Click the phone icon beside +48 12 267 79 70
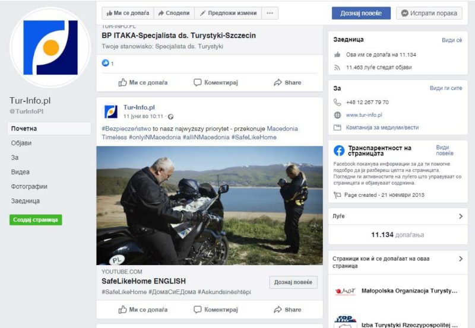The width and height of the screenshot is (475, 328). click(x=337, y=102)
